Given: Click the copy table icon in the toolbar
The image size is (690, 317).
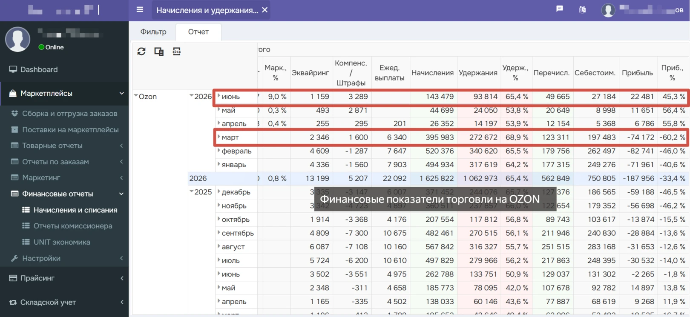Looking at the screenshot, I should (159, 51).
